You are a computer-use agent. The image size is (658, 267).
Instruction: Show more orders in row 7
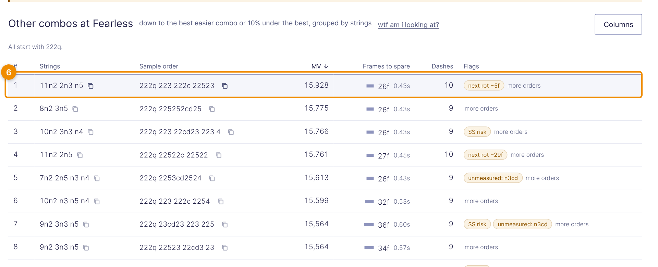[x=572, y=224]
